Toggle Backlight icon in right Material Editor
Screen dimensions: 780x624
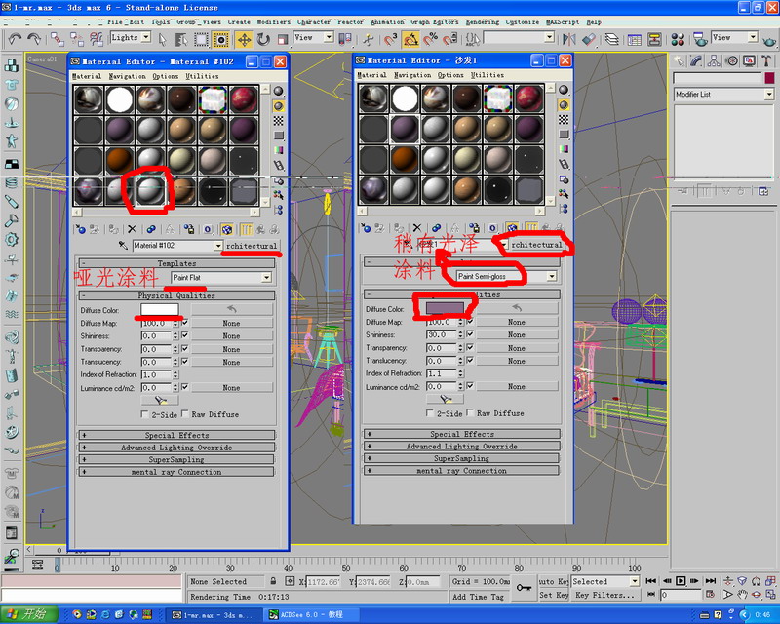click(x=564, y=105)
